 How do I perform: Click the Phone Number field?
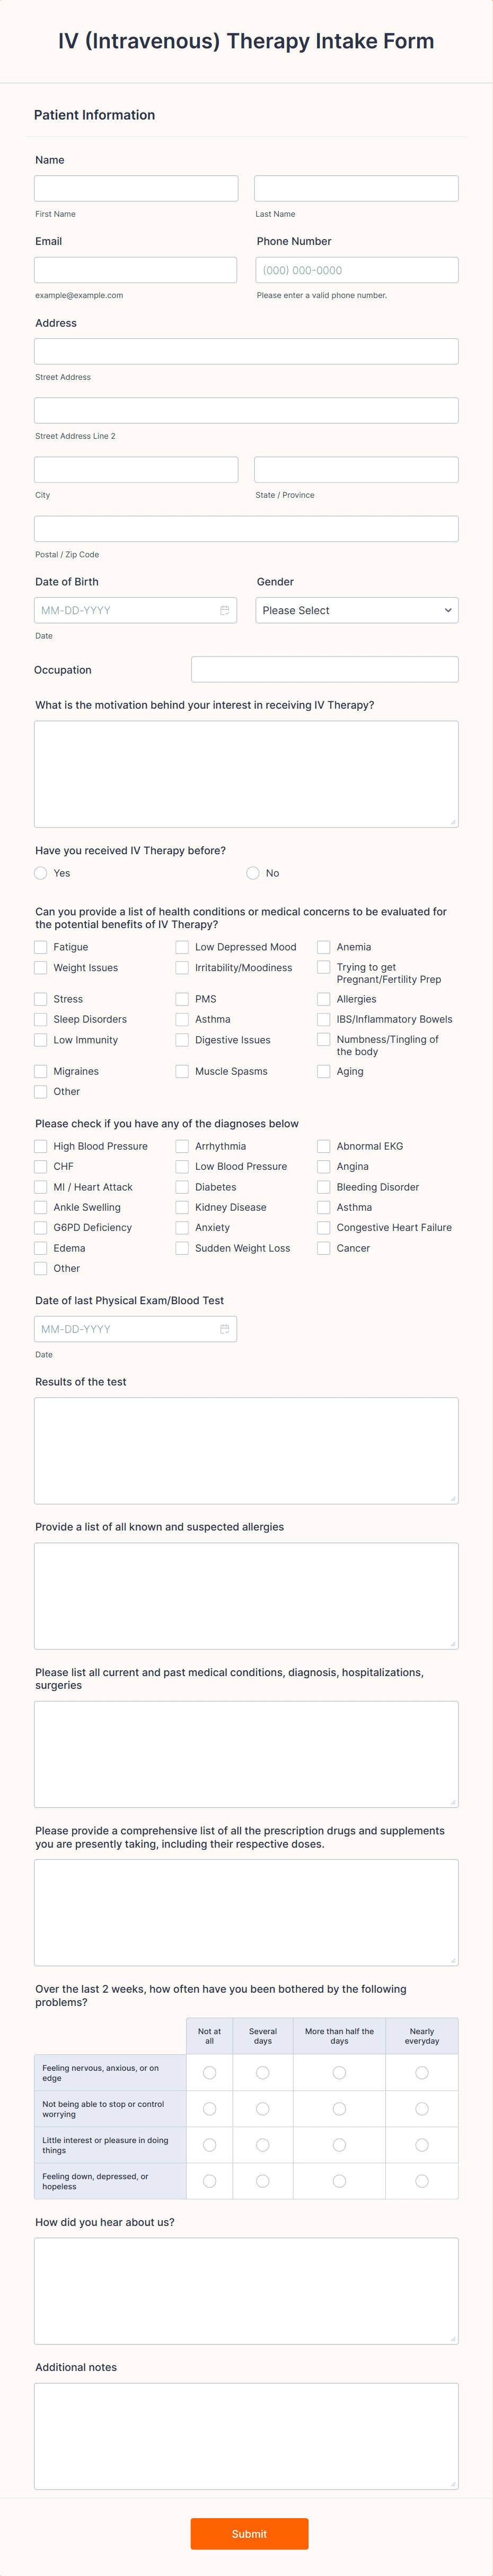356,269
